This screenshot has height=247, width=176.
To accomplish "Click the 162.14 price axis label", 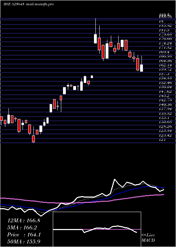I will (x=165, y=65).
